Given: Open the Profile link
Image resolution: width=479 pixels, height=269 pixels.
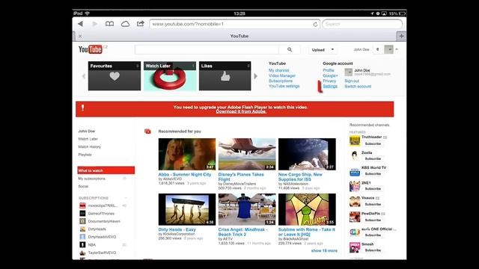Looking at the screenshot, I should pyautogui.click(x=329, y=70).
